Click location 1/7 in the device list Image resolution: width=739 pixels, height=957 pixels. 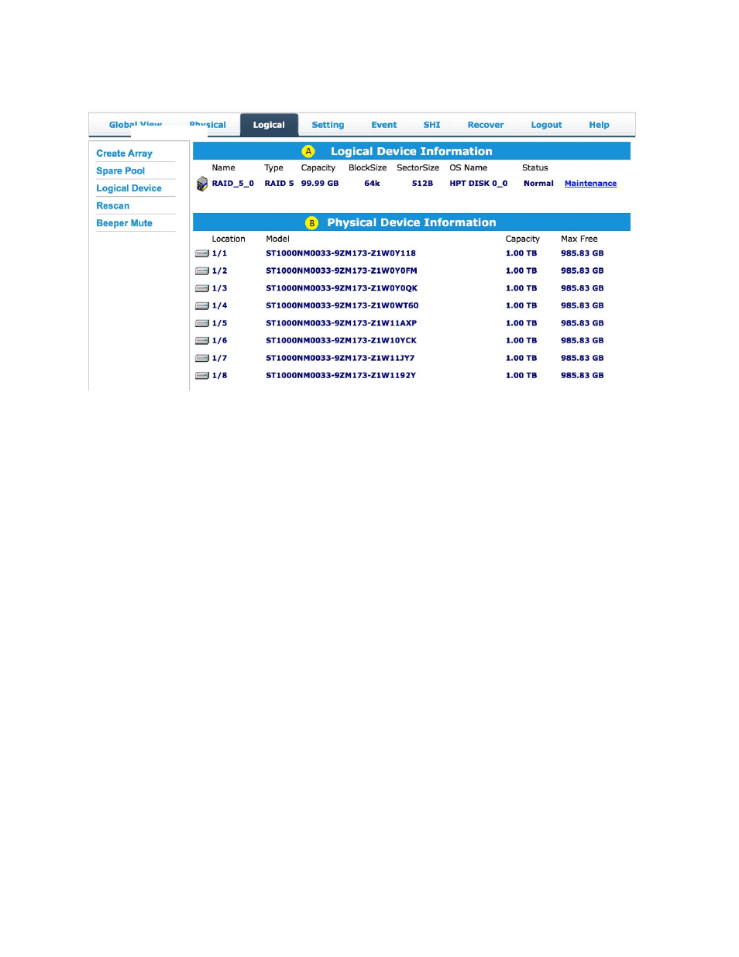219,358
